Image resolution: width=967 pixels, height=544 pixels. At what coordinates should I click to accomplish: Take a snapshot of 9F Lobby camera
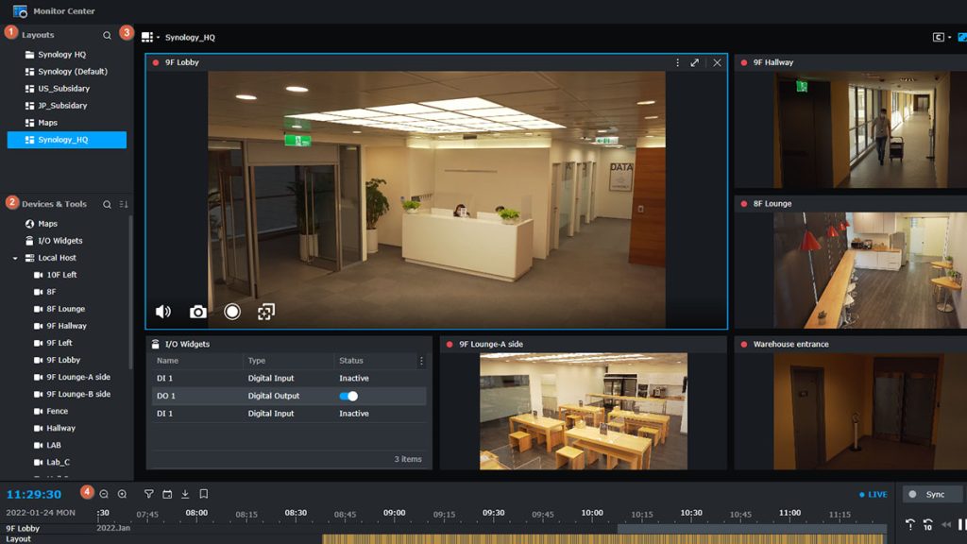pyautogui.click(x=197, y=312)
